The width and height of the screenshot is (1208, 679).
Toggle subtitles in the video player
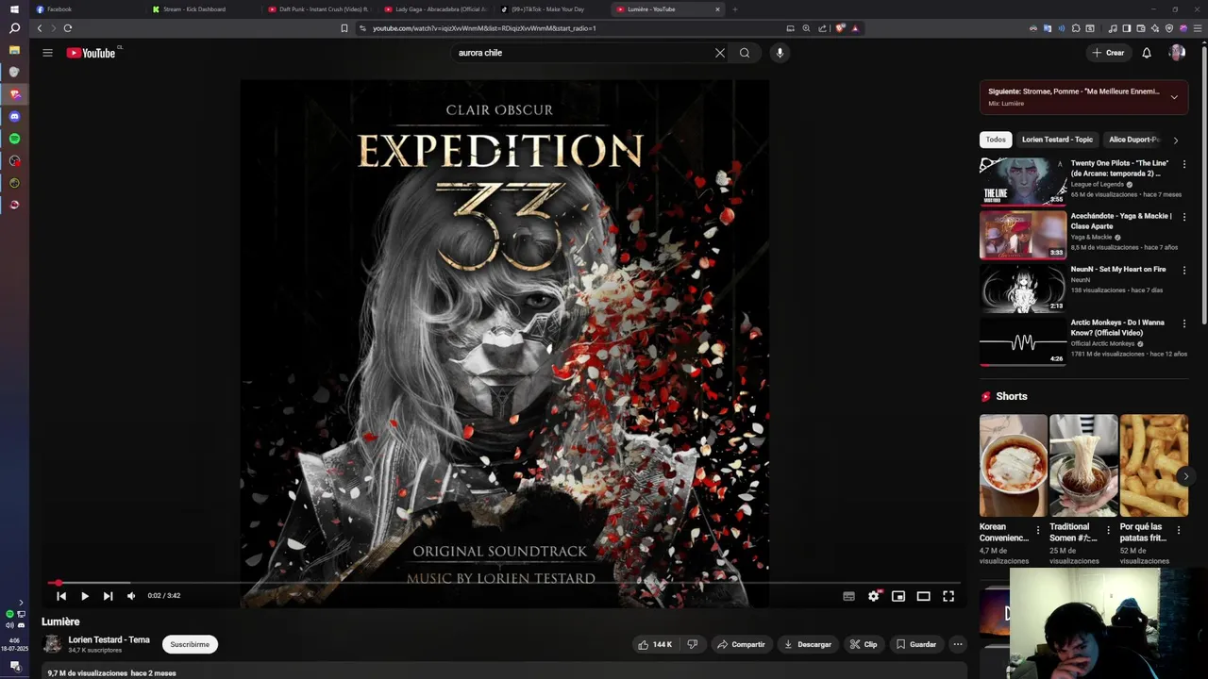click(848, 596)
